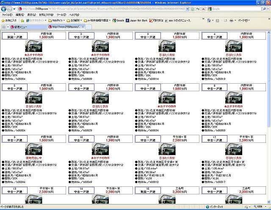Image resolution: width=271 pixels, height=210 pixels.
Task: Click the vertical scrollbar thumb
Action: [x=269, y=81]
